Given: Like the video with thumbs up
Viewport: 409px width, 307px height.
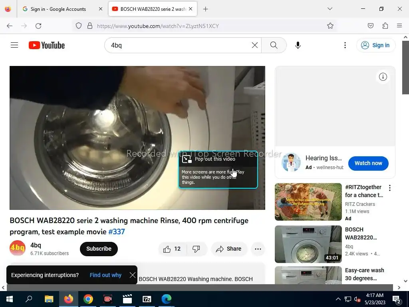Looking at the screenshot, I should pos(172,249).
